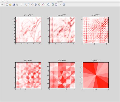The height and width of the screenshot is (102, 120).
Task: Insert a legend via toolbar icon
Action: [56, 5]
